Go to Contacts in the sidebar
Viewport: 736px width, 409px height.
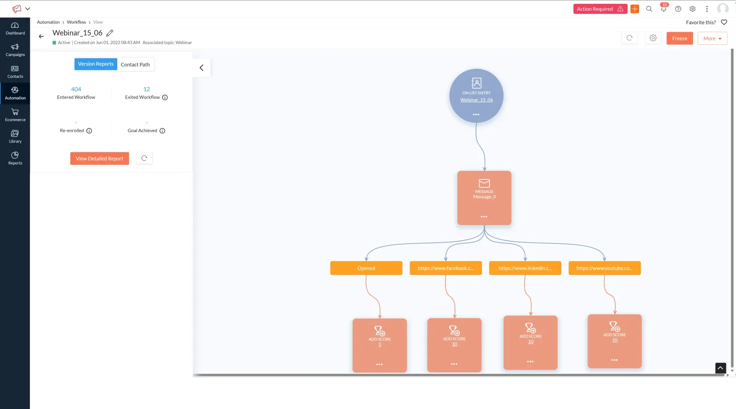15,72
